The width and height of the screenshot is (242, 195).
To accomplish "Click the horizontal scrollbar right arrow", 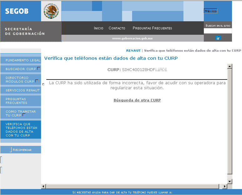I will [x=225, y=186].
